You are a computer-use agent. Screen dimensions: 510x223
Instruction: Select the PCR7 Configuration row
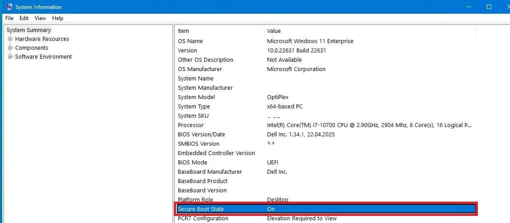coord(325,219)
